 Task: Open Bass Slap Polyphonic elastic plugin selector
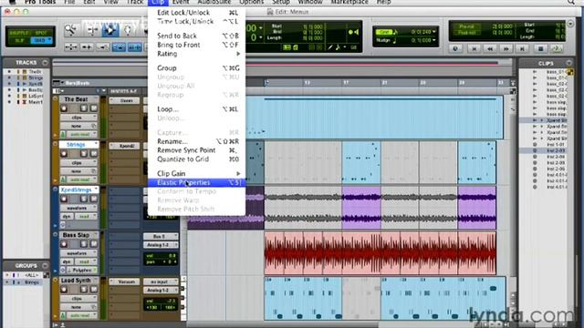[82, 270]
